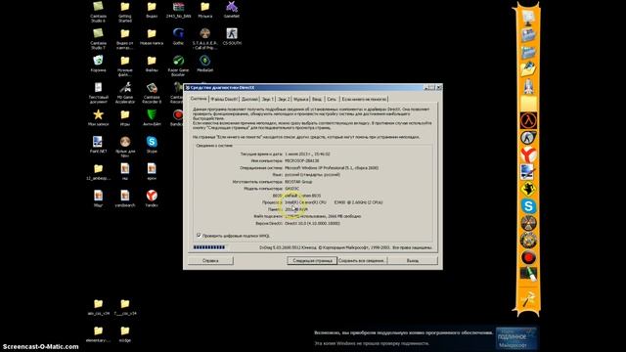Screen dimensions: 626x352
Task: Switch to the Файлы DirectX tab
Action: (x=224, y=99)
